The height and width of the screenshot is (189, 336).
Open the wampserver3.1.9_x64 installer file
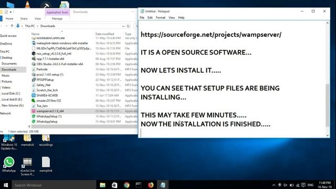tap(50, 111)
